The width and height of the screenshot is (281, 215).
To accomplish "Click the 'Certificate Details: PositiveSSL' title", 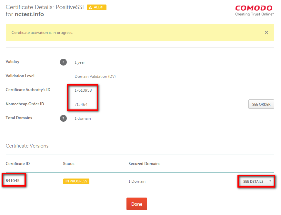I will pos(45,7).
